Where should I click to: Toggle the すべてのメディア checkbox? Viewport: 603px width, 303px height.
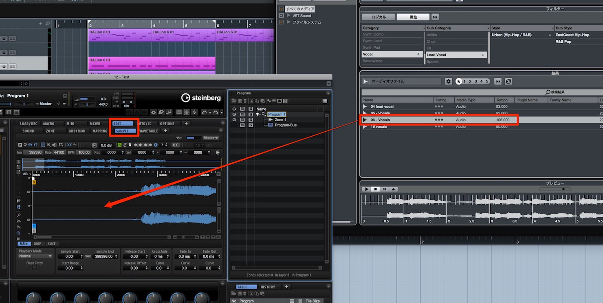coord(281,9)
